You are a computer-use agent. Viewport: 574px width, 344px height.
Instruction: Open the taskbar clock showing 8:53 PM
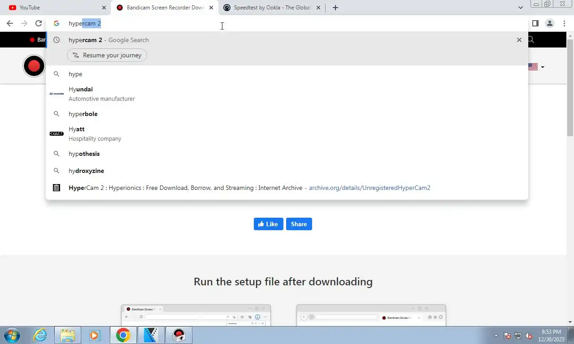coord(551,335)
